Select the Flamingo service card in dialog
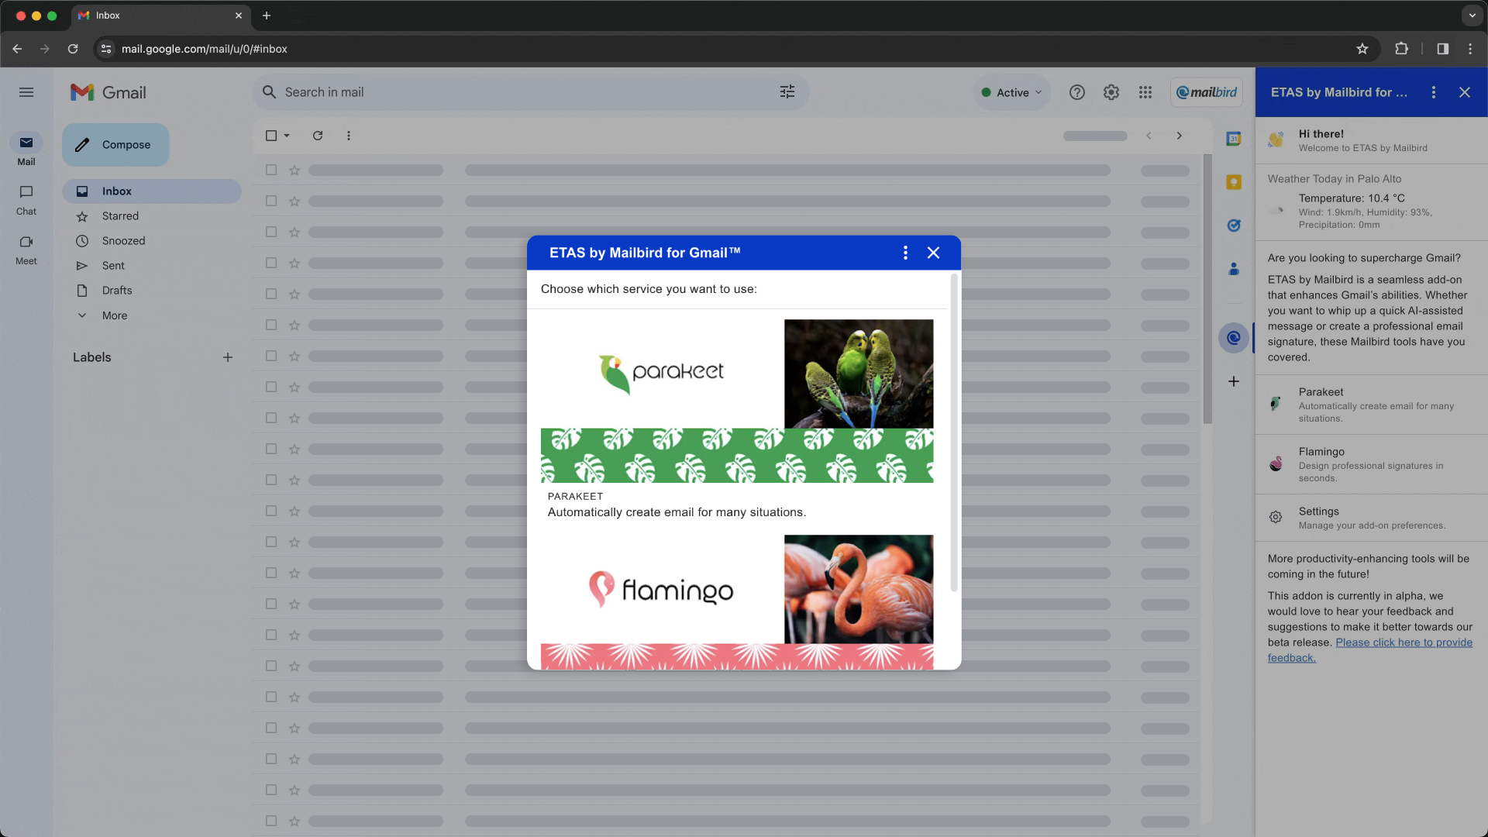 pyautogui.click(x=737, y=602)
